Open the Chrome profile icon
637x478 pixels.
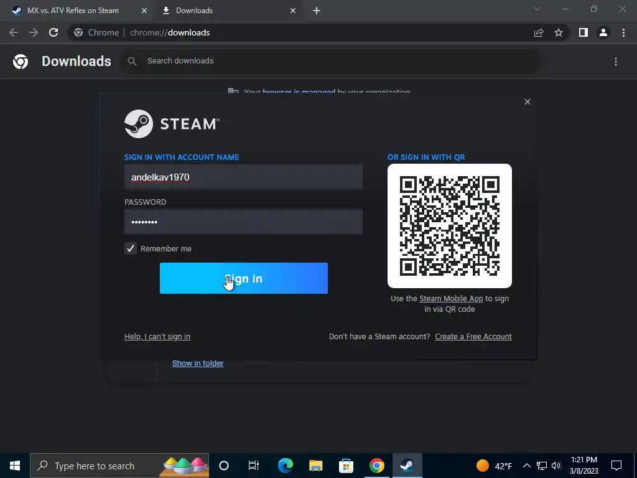(603, 32)
